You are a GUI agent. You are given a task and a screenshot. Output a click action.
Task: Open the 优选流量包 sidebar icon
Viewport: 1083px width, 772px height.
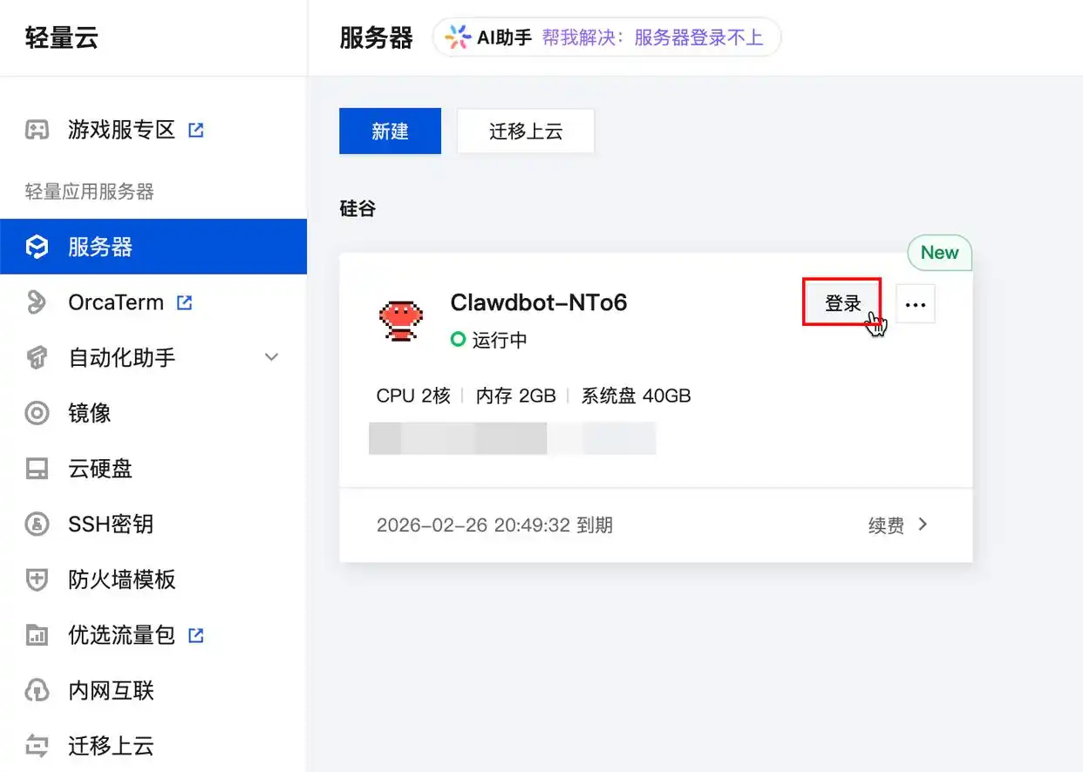(x=37, y=634)
